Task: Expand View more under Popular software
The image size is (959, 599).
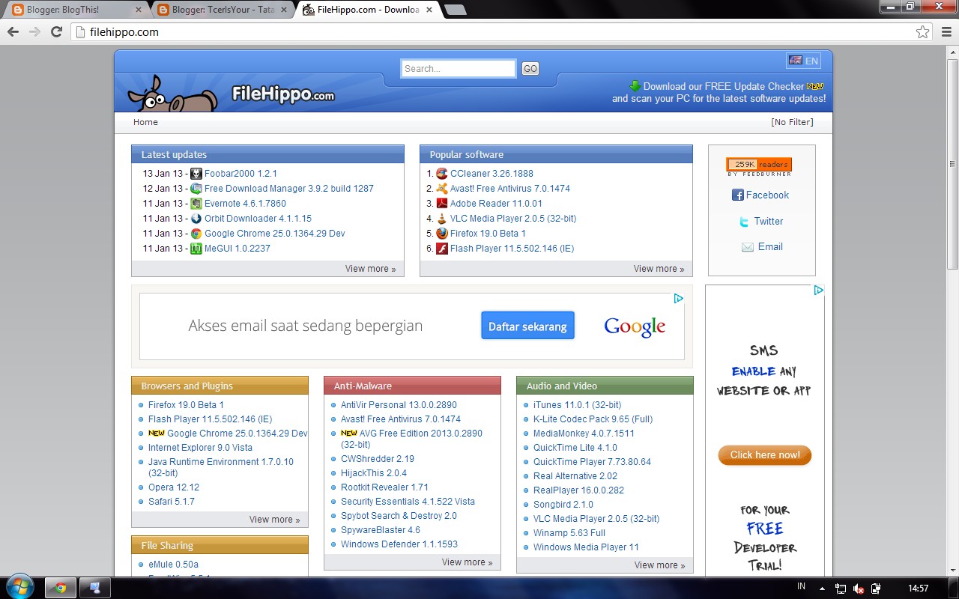Action: point(659,269)
